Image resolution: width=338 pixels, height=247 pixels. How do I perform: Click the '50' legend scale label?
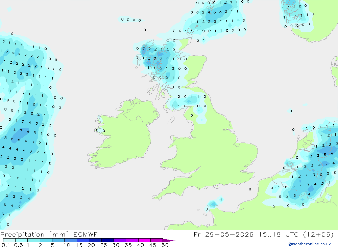(165, 245)
